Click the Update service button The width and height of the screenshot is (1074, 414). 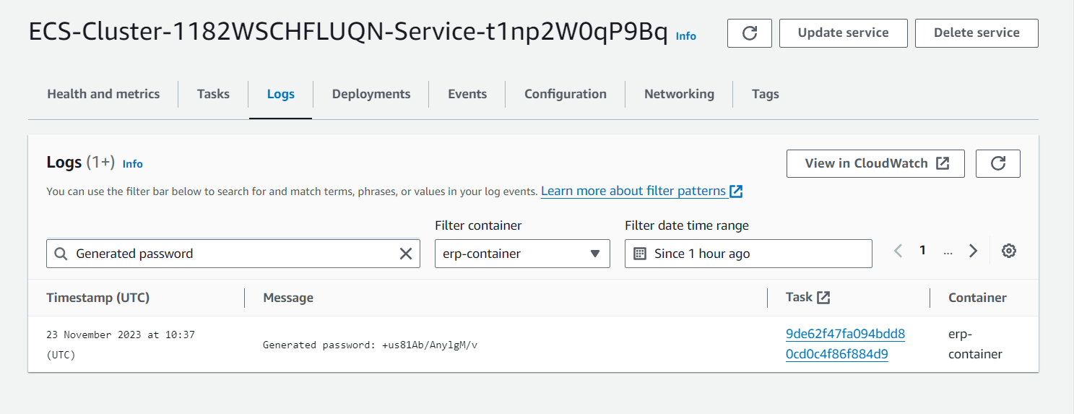pos(844,33)
